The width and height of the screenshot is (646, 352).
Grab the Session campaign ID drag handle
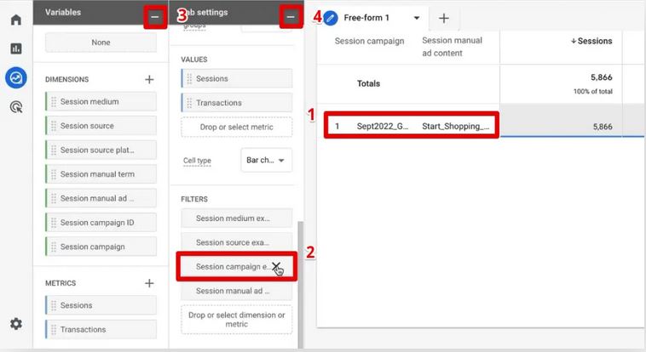(x=54, y=223)
